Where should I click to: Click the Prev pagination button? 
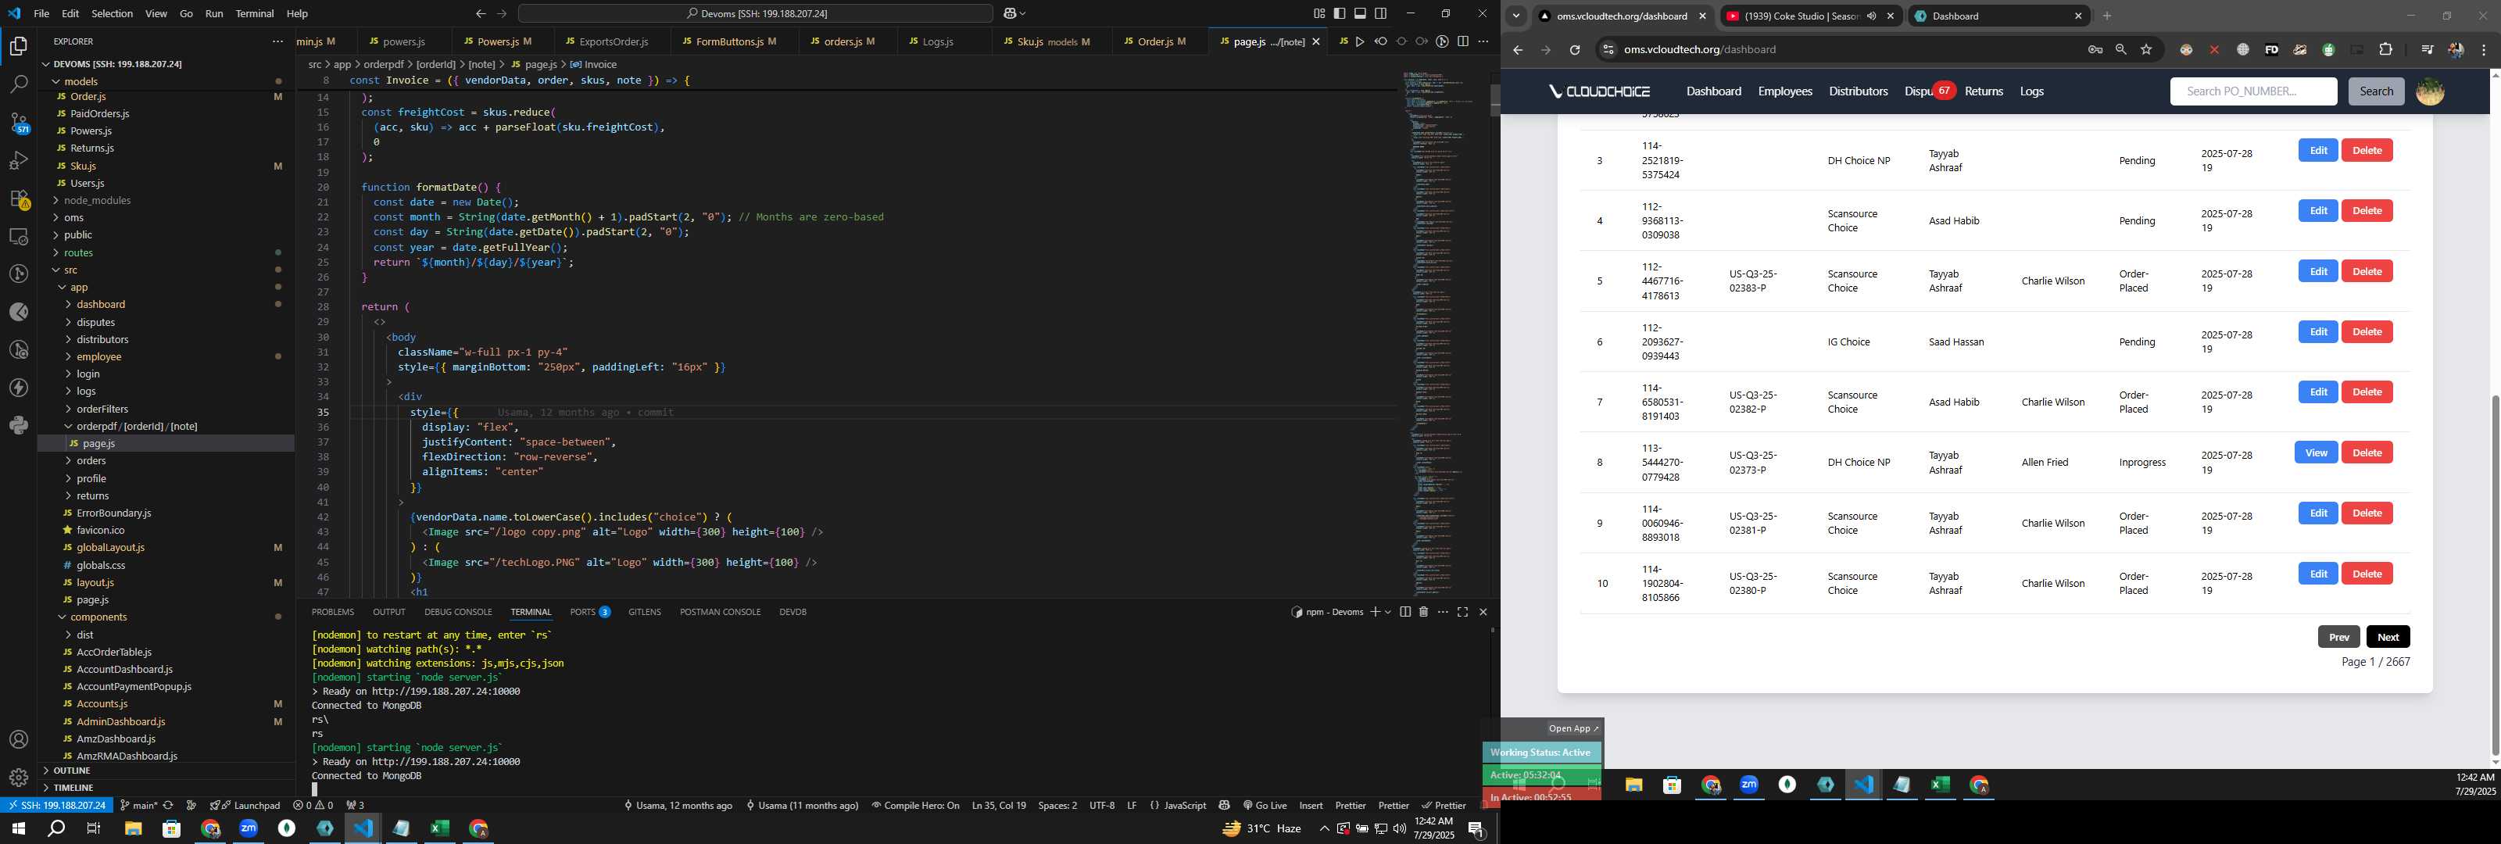pyautogui.click(x=2338, y=637)
